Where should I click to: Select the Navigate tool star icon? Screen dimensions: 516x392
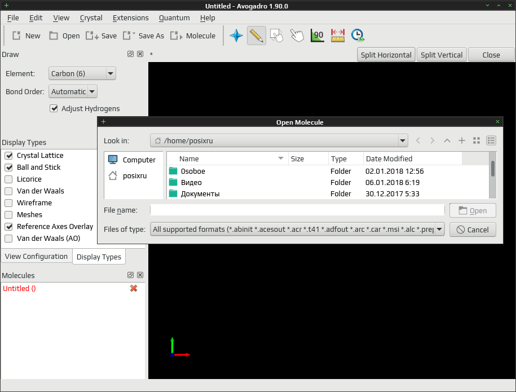(x=236, y=36)
